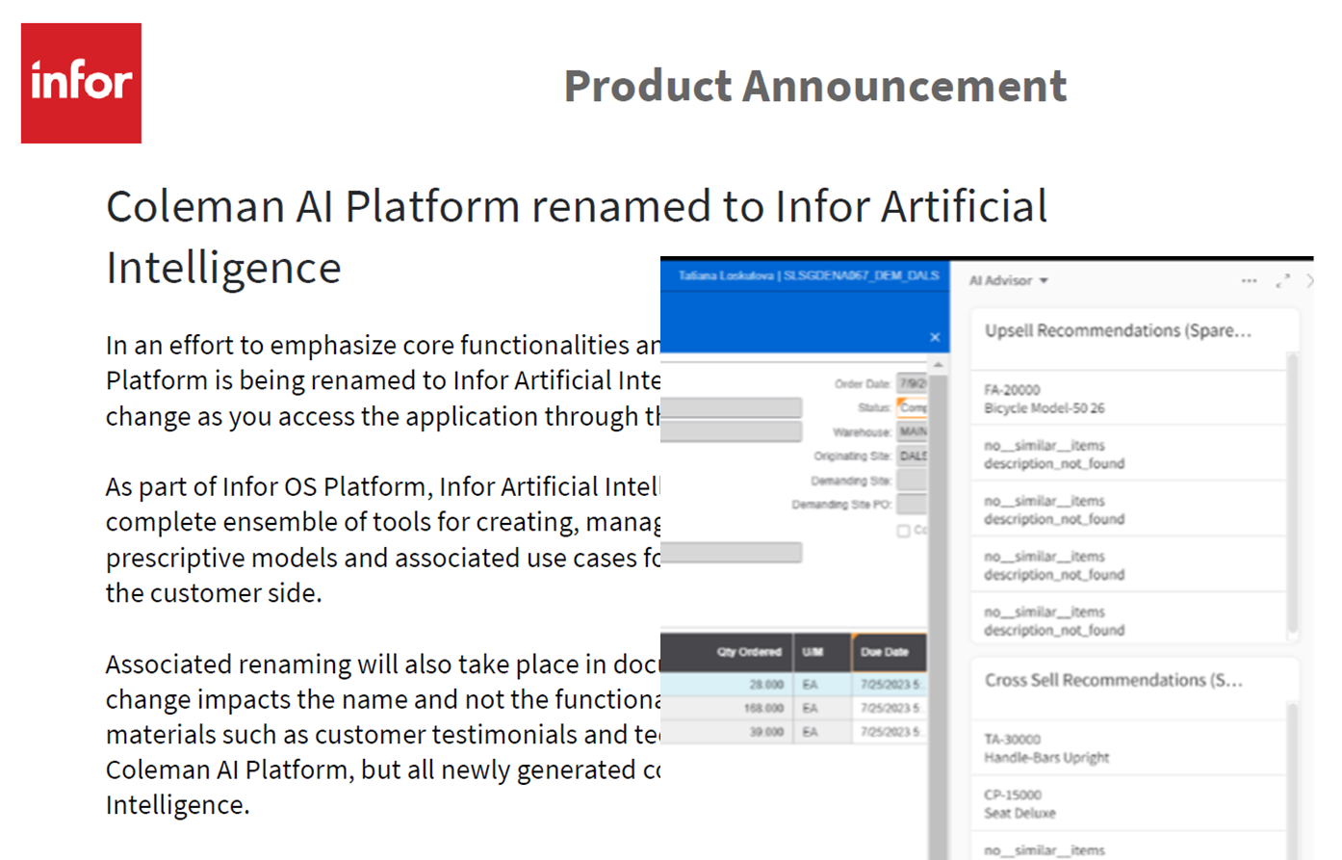The height and width of the screenshot is (860, 1342).
Task: Click the Upsell Recommendations card title
Action: coord(1118,330)
